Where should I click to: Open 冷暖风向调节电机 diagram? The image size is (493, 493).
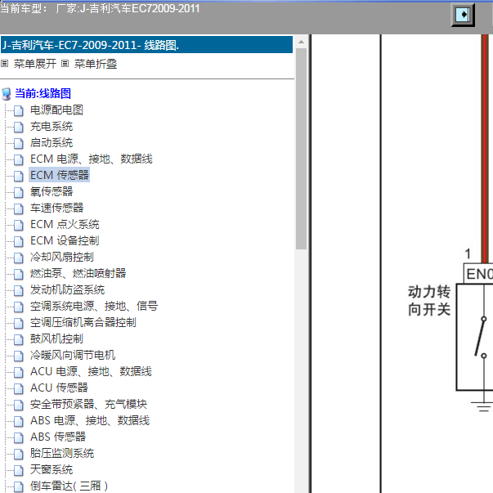tap(73, 356)
